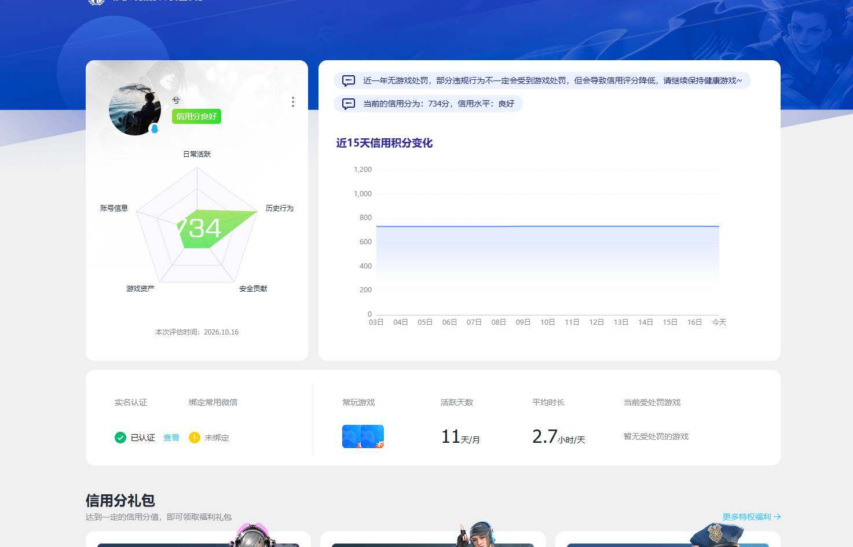853x547 pixels.
Task: Click the 03日 label on chart axis
Action: point(376,322)
